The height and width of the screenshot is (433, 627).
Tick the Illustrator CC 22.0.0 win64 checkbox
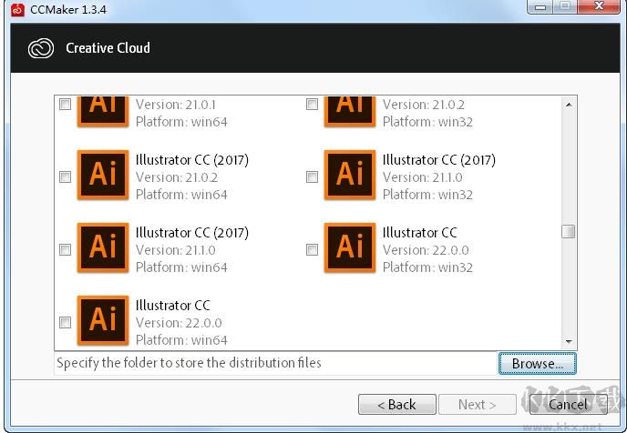pos(65,322)
